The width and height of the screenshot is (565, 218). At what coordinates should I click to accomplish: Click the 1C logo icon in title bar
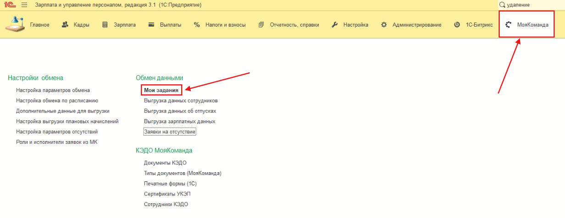click(11, 5)
